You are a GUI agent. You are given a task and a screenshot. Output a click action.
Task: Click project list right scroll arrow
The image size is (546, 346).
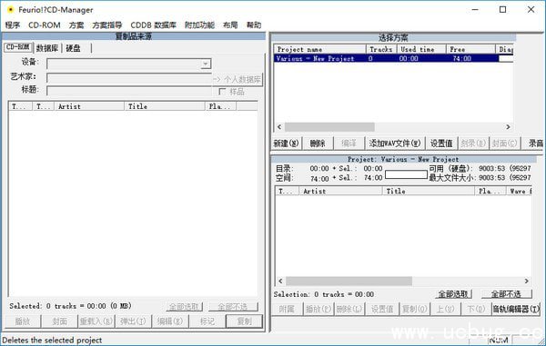pos(508,127)
